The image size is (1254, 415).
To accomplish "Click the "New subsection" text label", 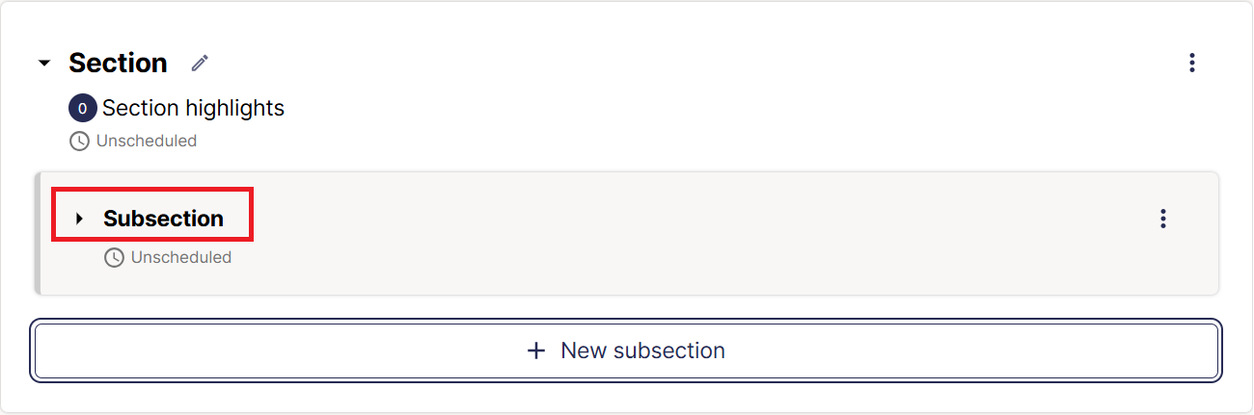I will point(642,350).
